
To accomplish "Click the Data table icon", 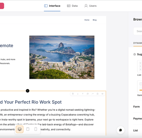I will [x=69, y=6].
